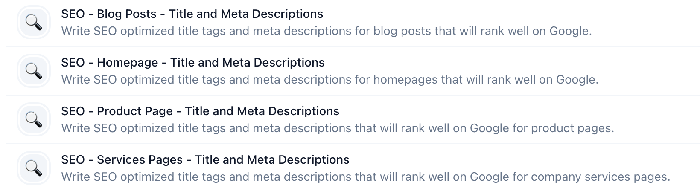Open the SEO - Homepage template title
Screen dimensions: 700x191
193,63
